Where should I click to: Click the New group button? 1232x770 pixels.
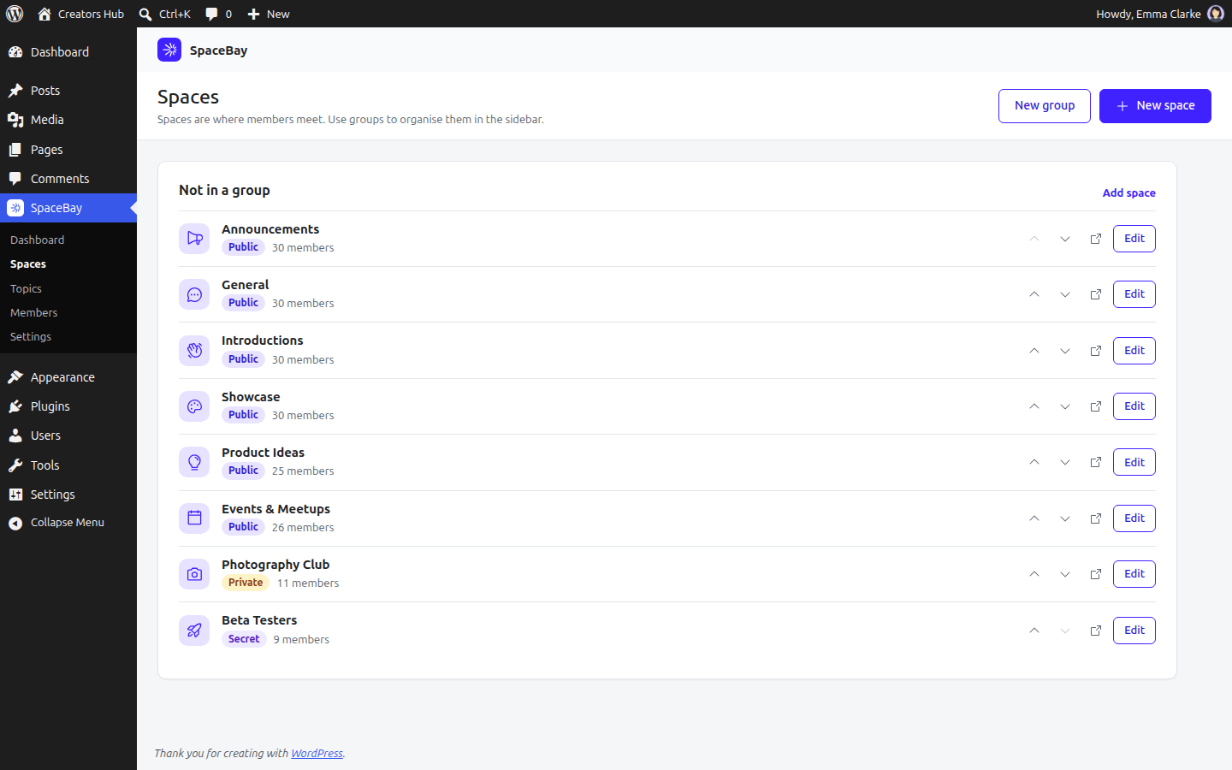click(x=1045, y=106)
